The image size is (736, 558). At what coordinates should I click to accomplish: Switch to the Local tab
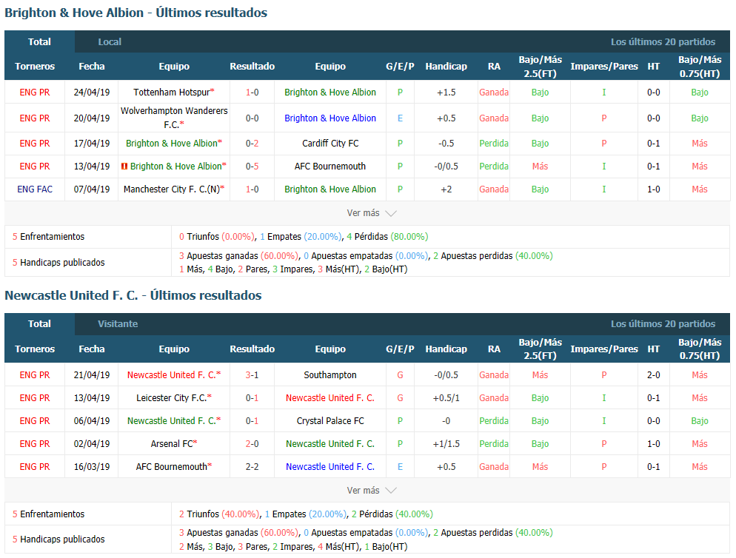coord(110,41)
